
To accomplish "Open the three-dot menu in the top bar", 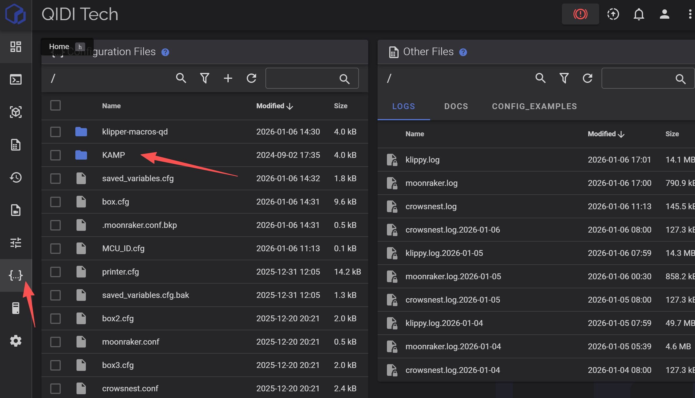I will point(690,14).
